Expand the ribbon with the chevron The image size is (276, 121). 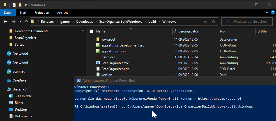[266, 12]
